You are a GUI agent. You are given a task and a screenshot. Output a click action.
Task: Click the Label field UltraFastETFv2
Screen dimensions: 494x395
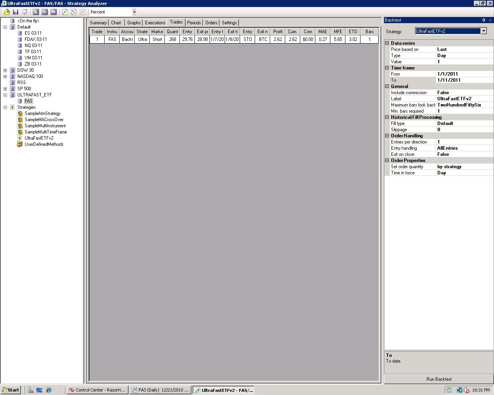tap(465, 99)
